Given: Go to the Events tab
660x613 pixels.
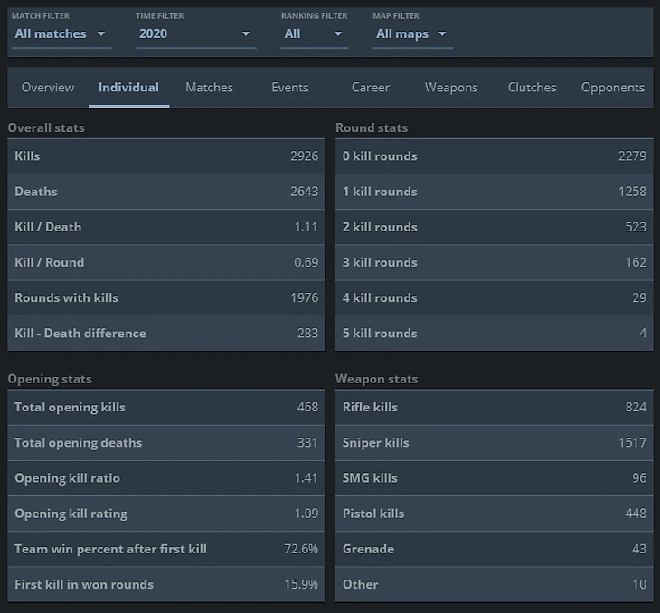Looking at the screenshot, I should (290, 88).
